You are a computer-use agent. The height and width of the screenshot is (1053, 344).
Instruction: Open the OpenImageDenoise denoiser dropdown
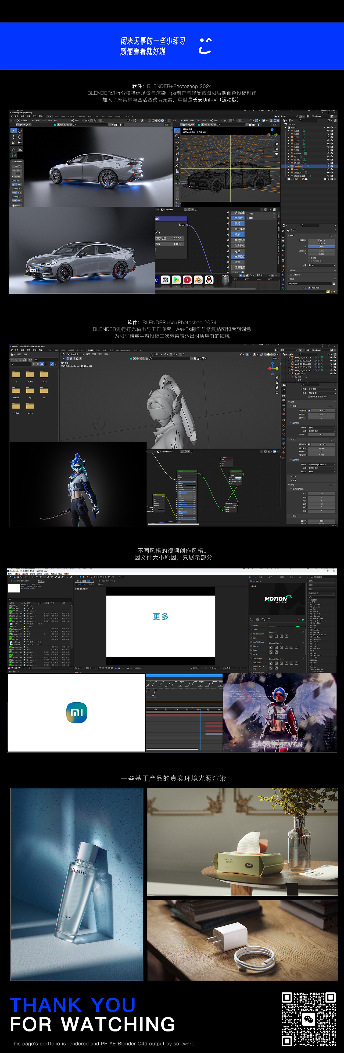coord(321,465)
